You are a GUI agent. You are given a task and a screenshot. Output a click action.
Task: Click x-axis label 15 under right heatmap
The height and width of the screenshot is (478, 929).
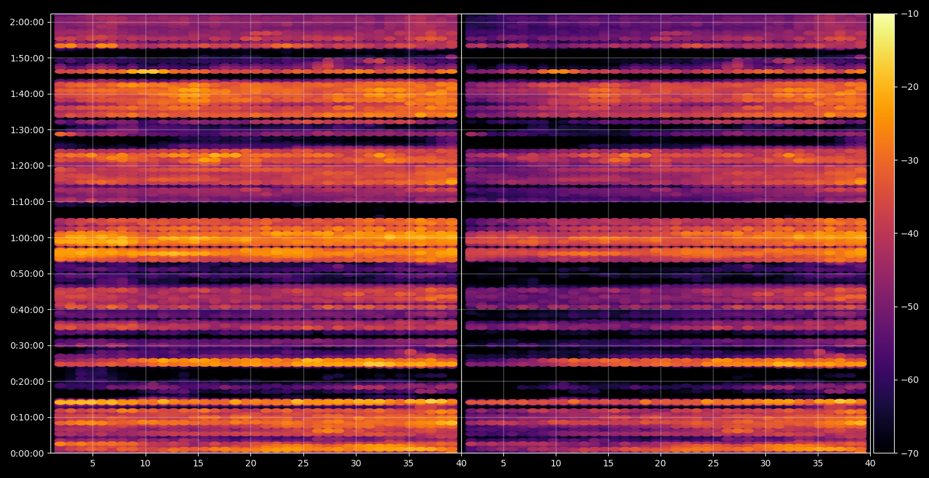[x=608, y=463]
